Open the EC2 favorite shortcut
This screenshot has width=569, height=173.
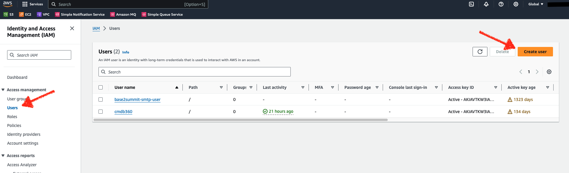[x=25, y=14]
